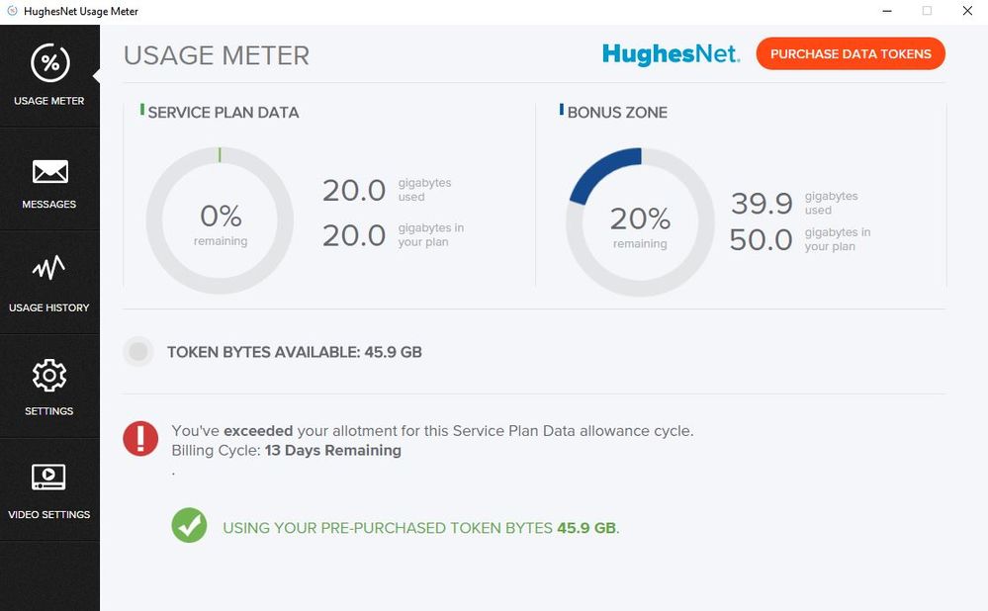
Task: Click the Usage Meter percent icon
Action: tap(49, 63)
